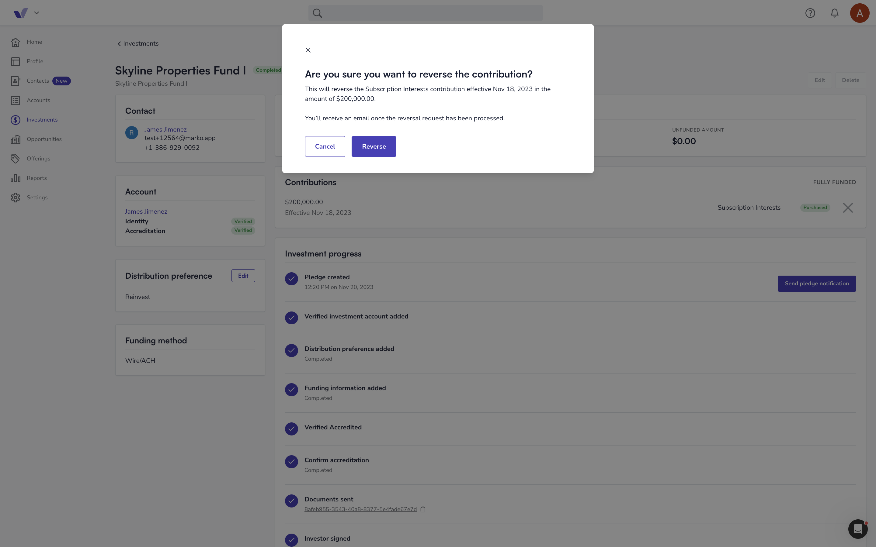Click Send pledge notification button
876x547 pixels.
pos(817,284)
